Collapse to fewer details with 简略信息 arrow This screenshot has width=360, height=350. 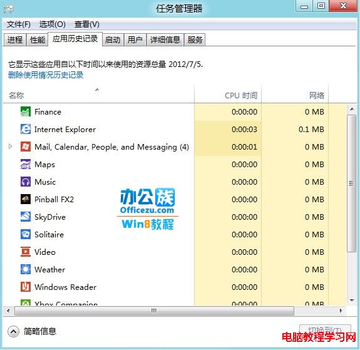(13, 331)
